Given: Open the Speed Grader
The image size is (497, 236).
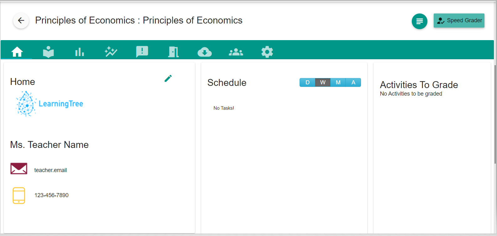Looking at the screenshot, I should pos(459,21).
